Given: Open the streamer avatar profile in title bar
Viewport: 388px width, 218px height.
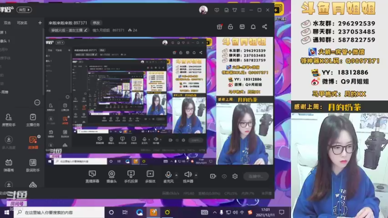Looking at the screenshot, I should 203,10.
